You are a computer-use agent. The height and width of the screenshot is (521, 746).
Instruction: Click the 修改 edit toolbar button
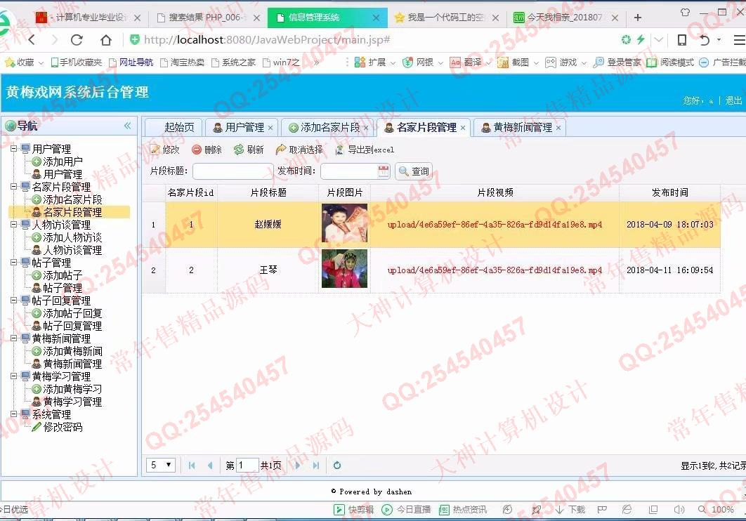165,150
